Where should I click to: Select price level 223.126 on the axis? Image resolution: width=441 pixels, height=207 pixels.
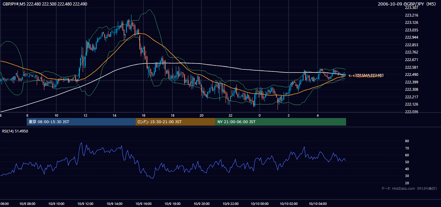coord(411,23)
